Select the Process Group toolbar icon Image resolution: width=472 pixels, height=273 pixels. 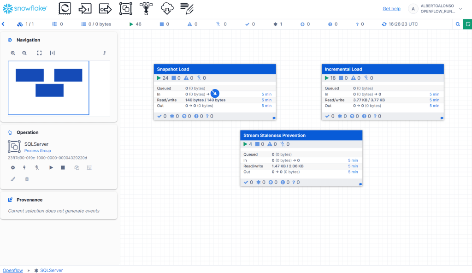coord(126,8)
